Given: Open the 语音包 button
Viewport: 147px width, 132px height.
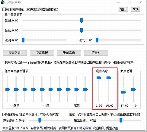Looking at the screenshot, I should (x=96, y=53).
